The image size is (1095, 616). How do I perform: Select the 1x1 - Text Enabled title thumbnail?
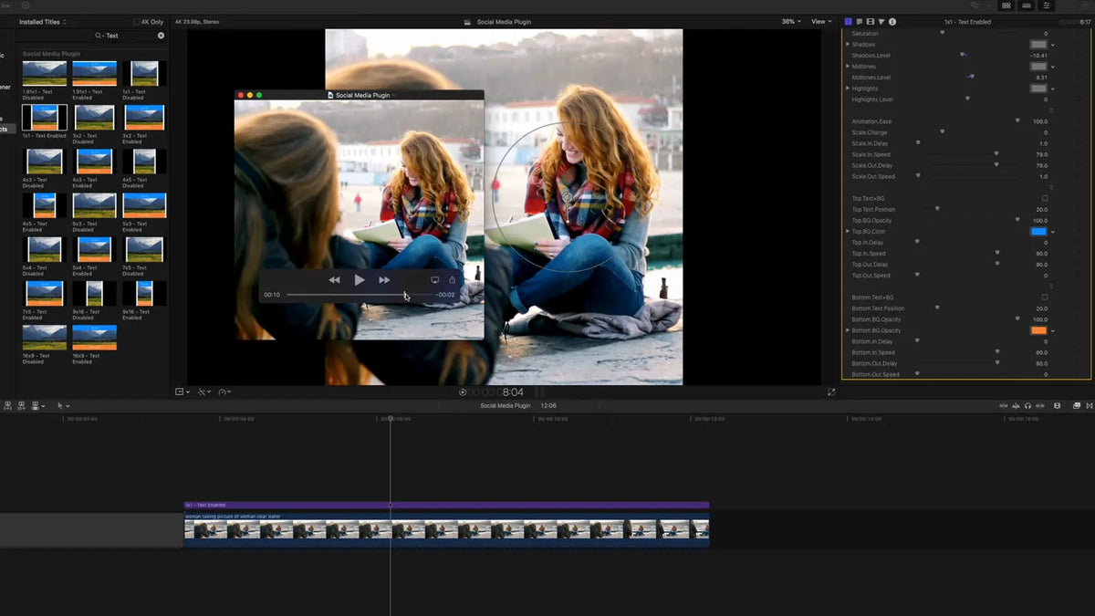click(x=44, y=117)
